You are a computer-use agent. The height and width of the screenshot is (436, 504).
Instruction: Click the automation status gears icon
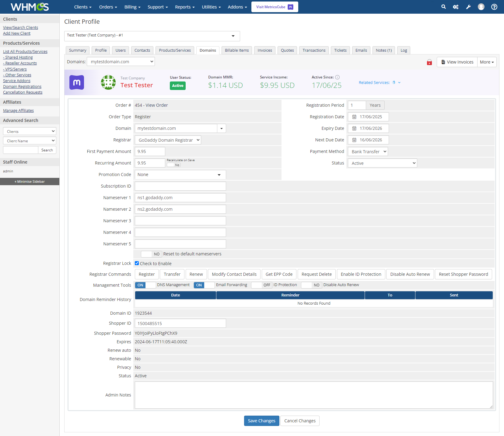pyautogui.click(x=456, y=7)
